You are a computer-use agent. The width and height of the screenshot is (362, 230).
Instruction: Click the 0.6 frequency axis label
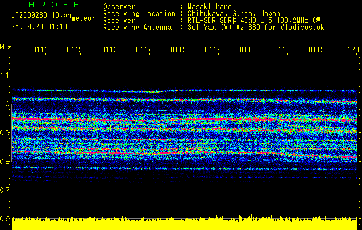tap(5, 218)
